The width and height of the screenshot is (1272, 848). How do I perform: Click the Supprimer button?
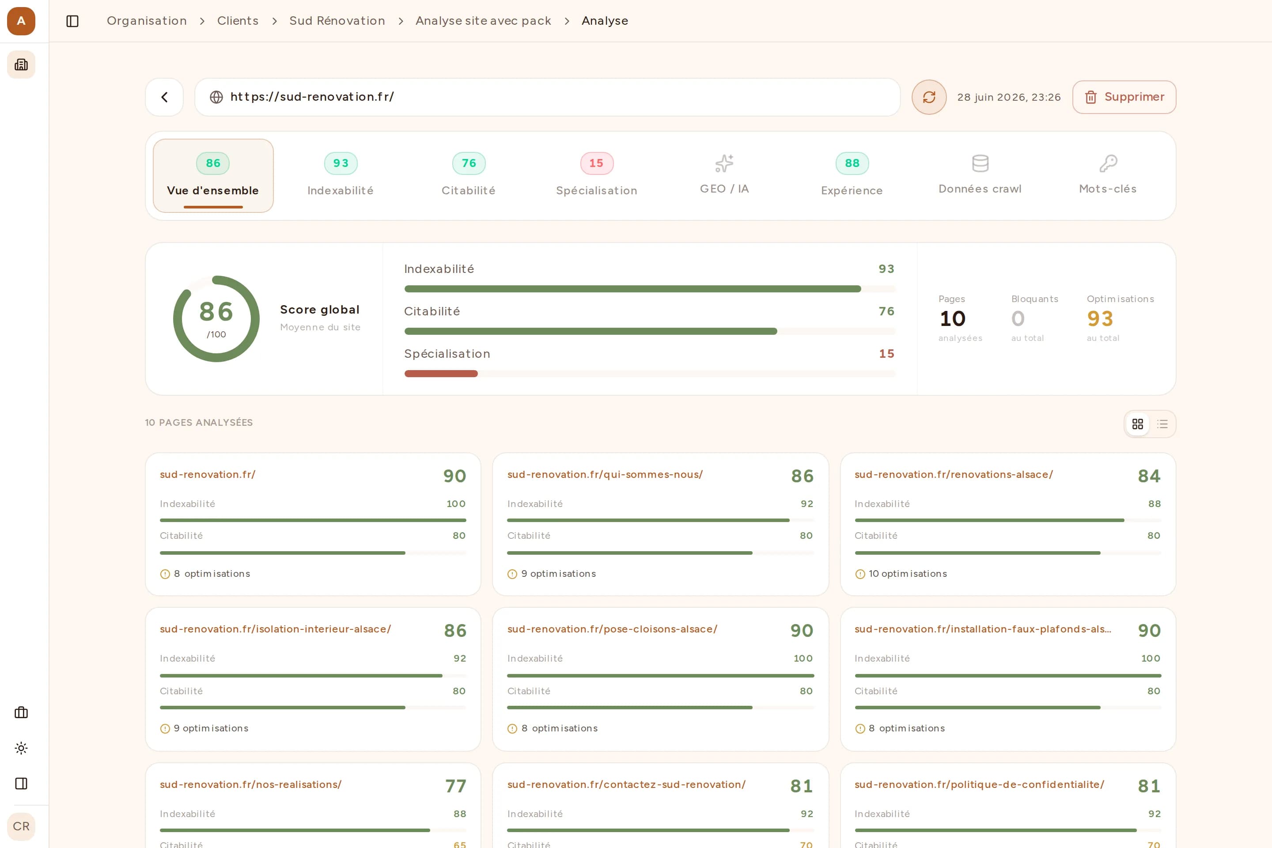[1124, 97]
